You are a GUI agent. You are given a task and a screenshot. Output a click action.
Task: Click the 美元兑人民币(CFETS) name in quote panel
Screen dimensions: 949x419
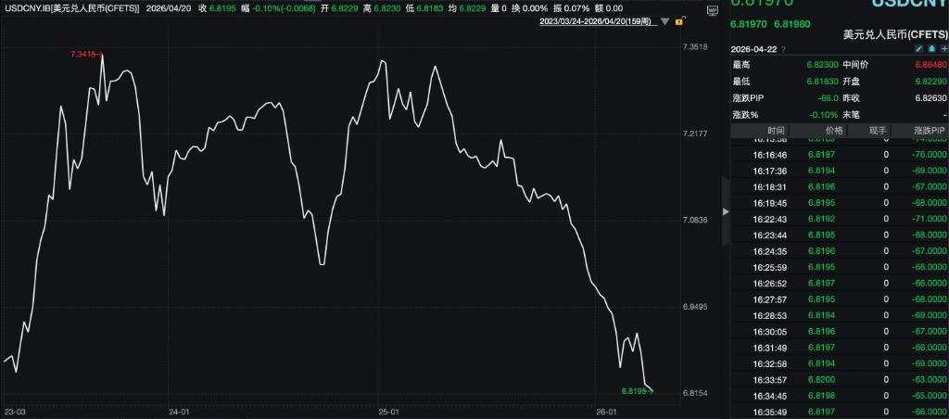(896, 35)
